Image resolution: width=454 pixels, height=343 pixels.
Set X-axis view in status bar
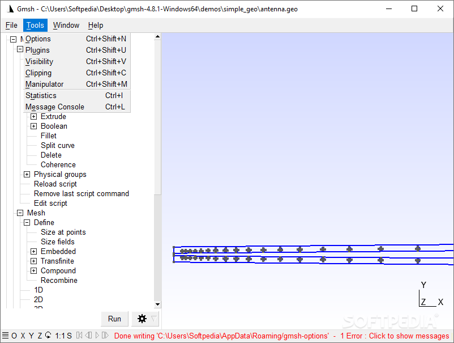click(x=23, y=336)
